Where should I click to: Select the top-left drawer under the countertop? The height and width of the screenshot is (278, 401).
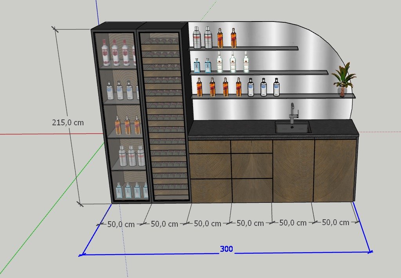tap(209, 147)
